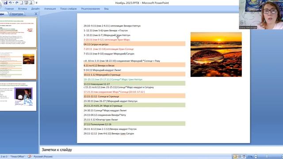Image resolution: width=283 pixels, height=159 pixels.
Task: Click the line 7-15.11 квадрат Меркурий/Сатурн
Action: 109,54
